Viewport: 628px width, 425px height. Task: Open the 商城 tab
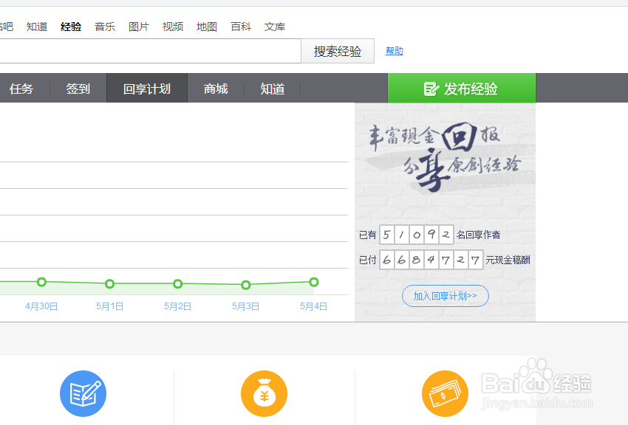click(x=215, y=89)
